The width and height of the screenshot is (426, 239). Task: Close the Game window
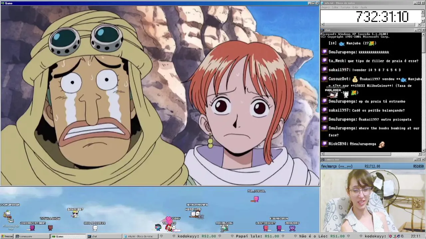(x=317, y=3)
